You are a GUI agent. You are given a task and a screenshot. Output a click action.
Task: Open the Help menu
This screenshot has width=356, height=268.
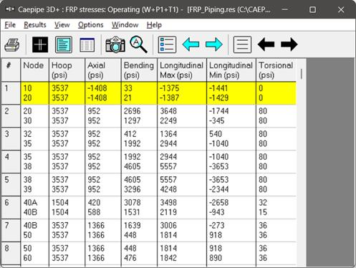coord(154,25)
